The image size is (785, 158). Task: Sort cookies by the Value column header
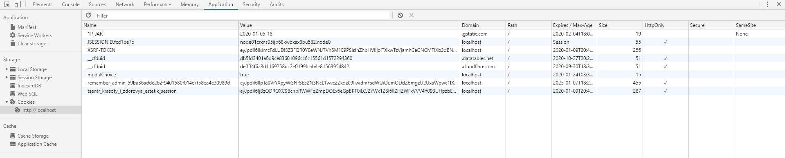(349, 25)
